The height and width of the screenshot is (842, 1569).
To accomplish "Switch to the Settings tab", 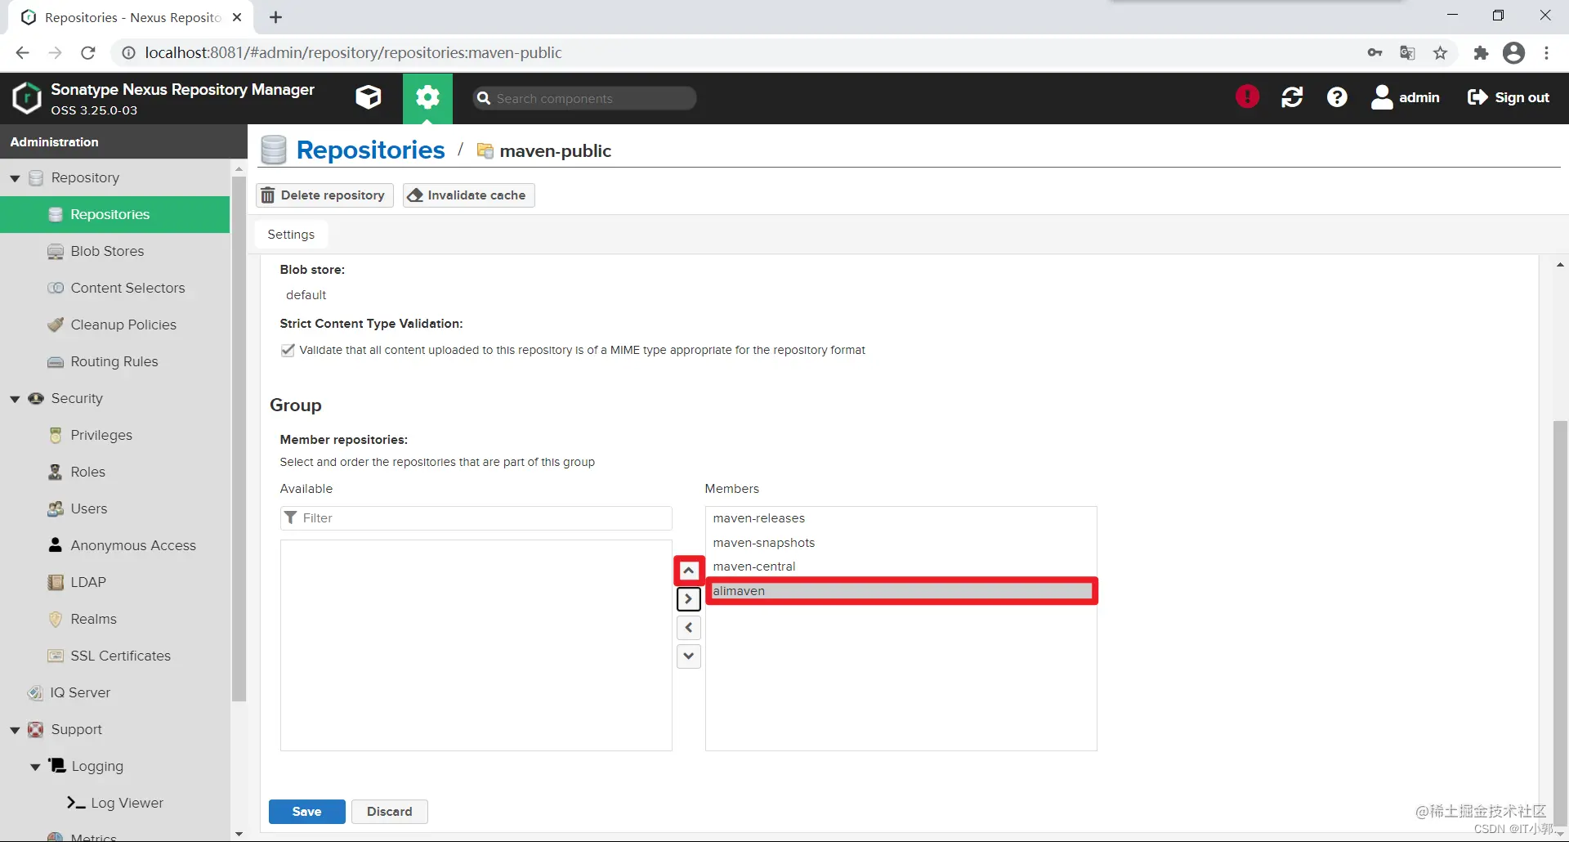I will 291,235.
